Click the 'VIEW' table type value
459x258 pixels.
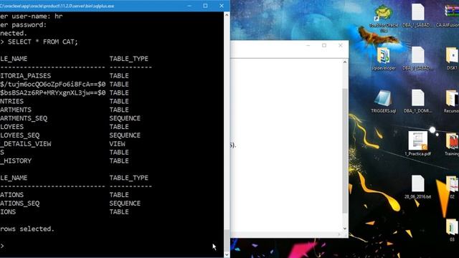[117, 144]
